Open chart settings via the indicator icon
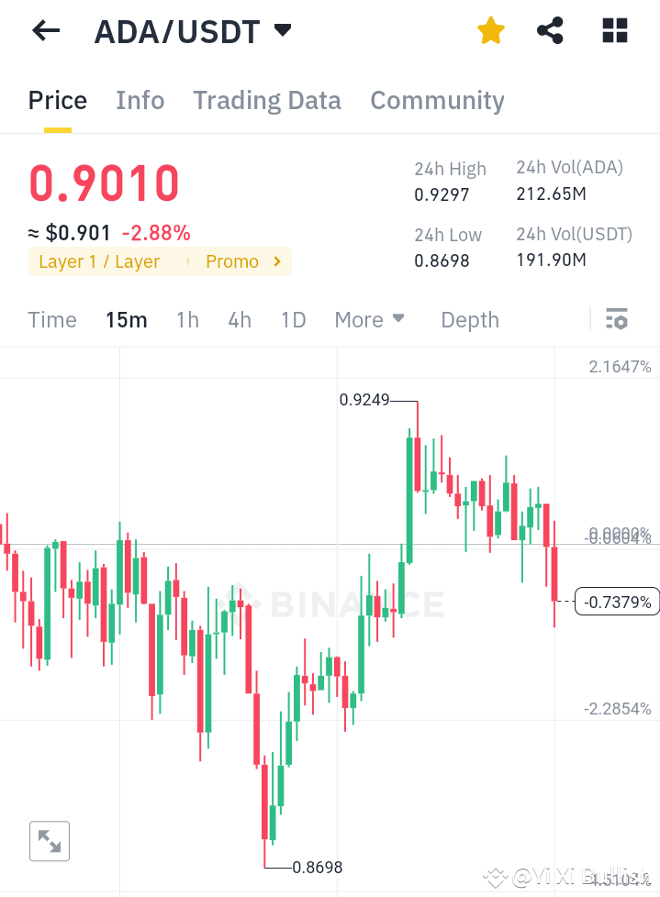Viewport: 660px width, 897px height. pos(617,319)
